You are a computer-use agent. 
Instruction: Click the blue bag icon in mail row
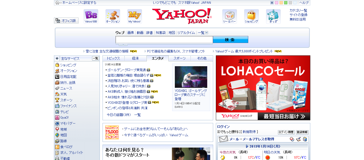pos(305,139)
